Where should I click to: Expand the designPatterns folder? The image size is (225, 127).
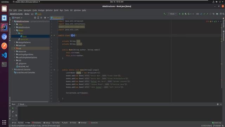tap(15, 42)
